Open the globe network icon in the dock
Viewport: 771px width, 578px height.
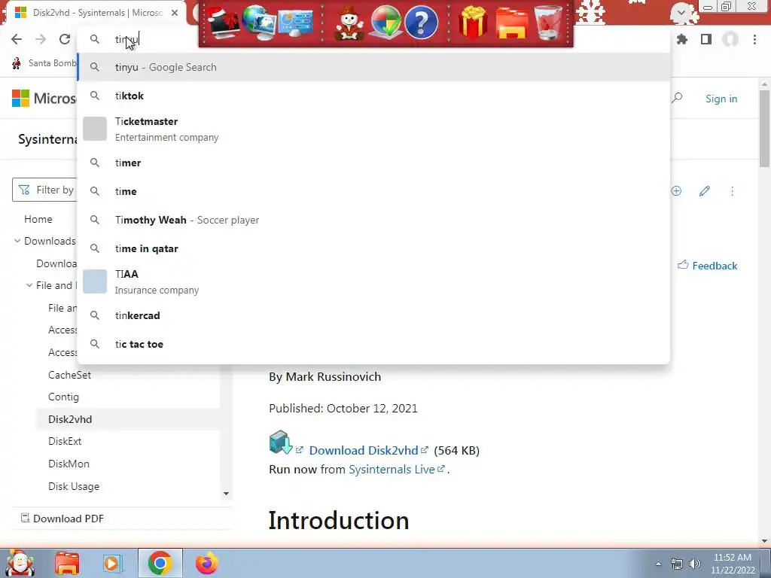coord(260,22)
